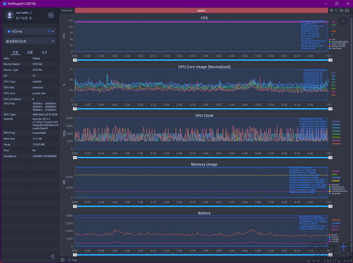Select the CPU Type mt6895 row
The width and height of the screenshot is (353, 263).
[x=30, y=82]
